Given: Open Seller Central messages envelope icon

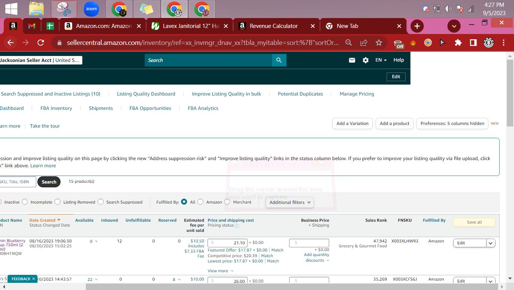Looking at the screenshot, I should point(352,60).
